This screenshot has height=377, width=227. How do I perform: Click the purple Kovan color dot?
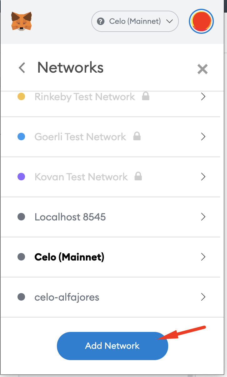click(21, 177)
